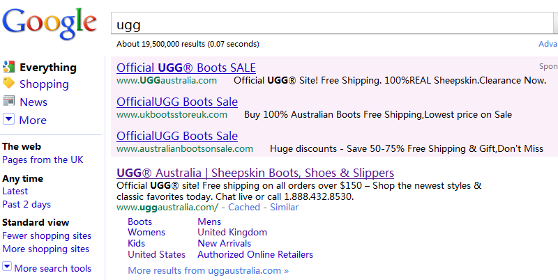
Task: Open More results from uggaustralia.com
Action: point(208,271)
